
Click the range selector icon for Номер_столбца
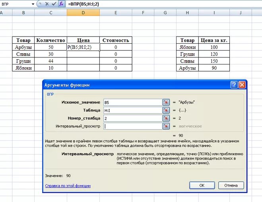click(166, 118)
